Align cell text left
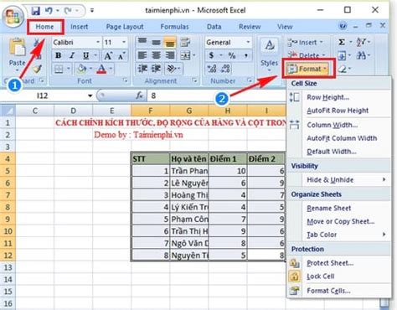397x310 pixels. pos(142,55)
